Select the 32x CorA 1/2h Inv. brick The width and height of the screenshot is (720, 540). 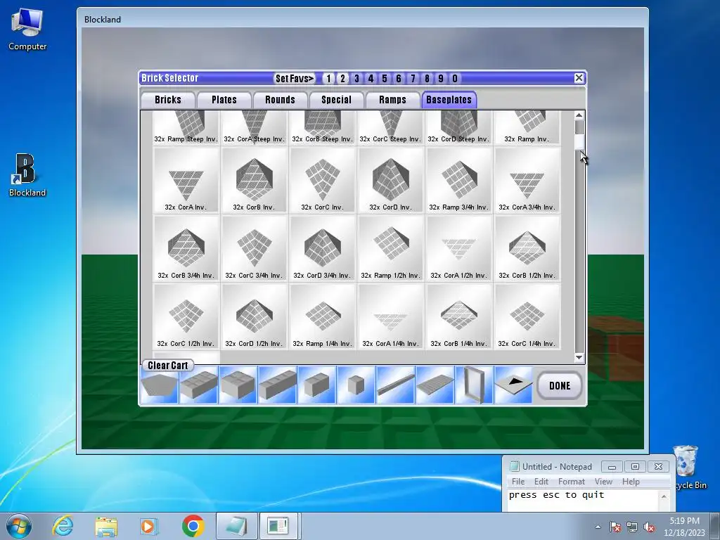(x=458, y=248)
